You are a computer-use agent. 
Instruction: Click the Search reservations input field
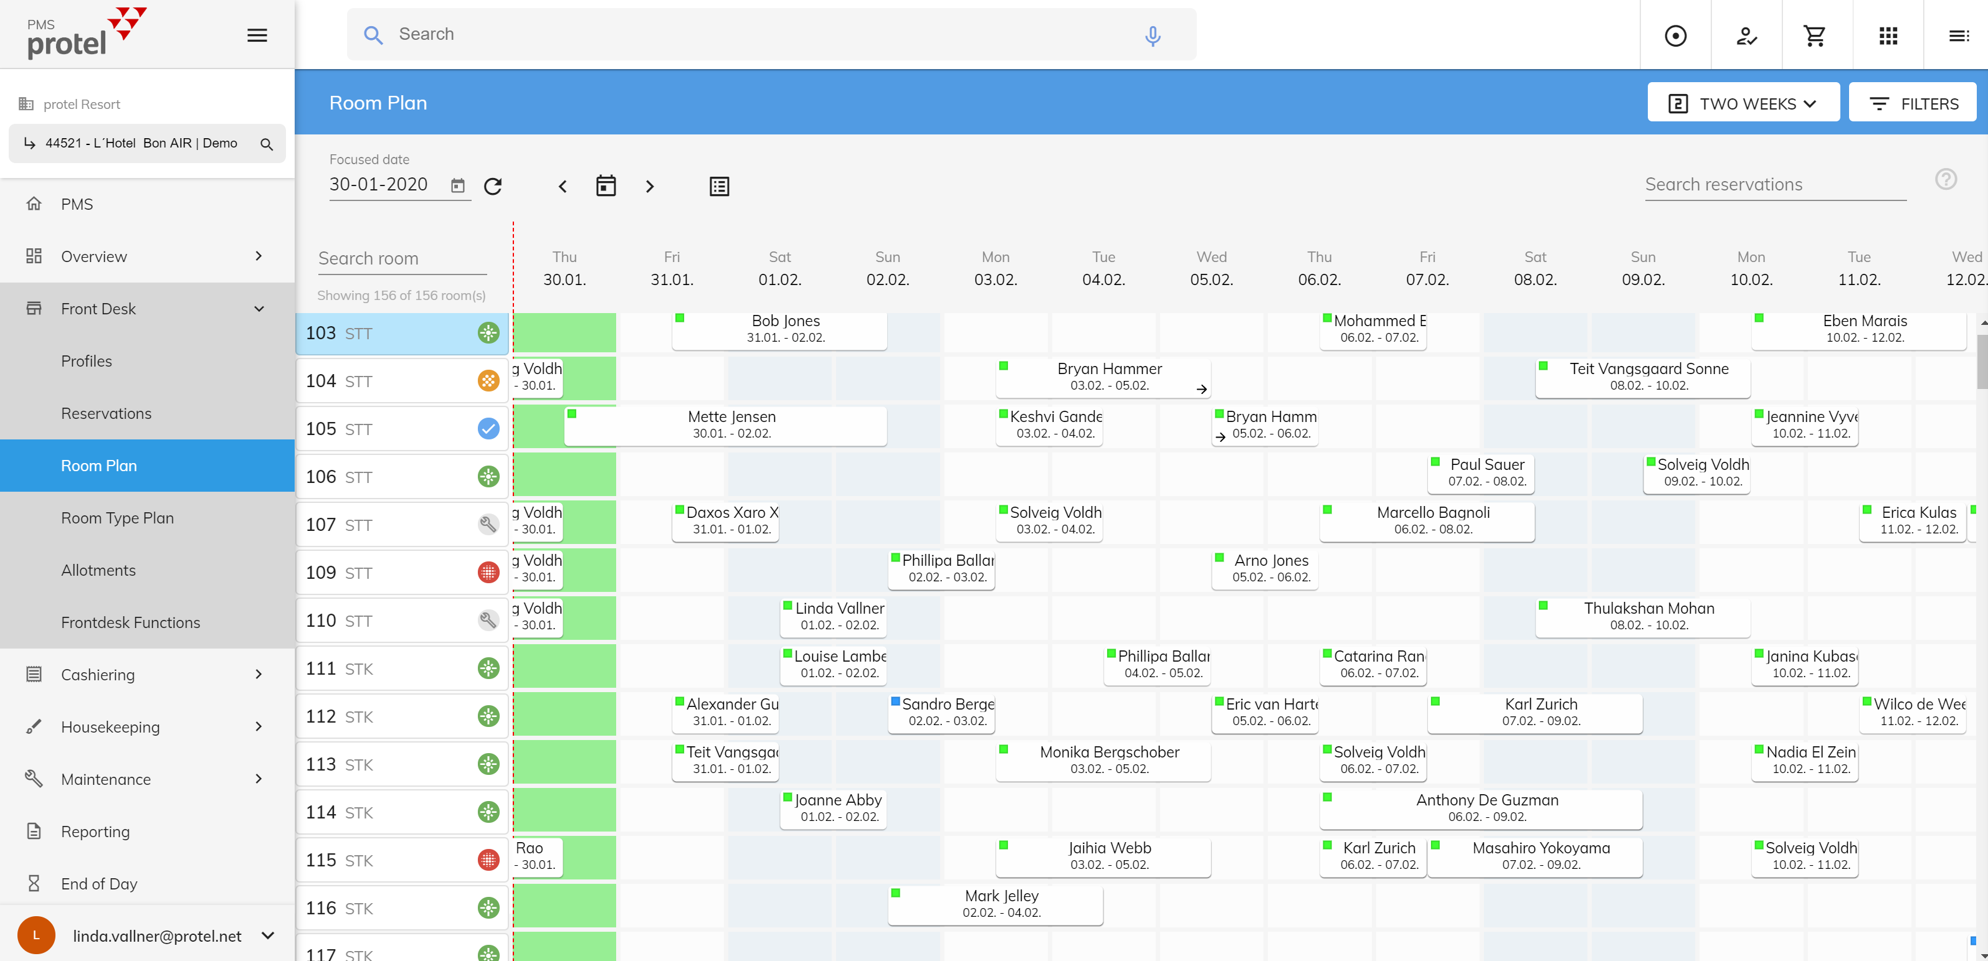[1774, 184]
